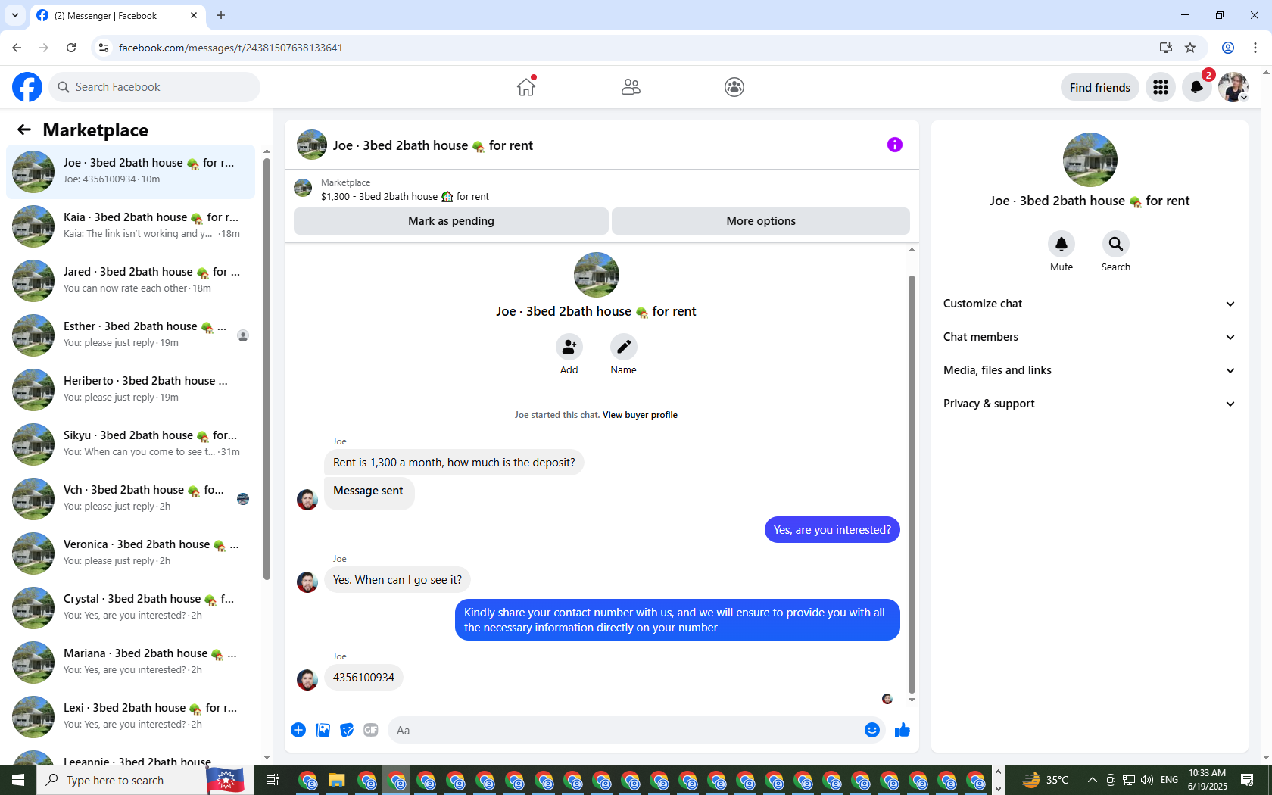Click the Facebook logo
Screen dimensions: 1272x795
[x=27, y=87]
